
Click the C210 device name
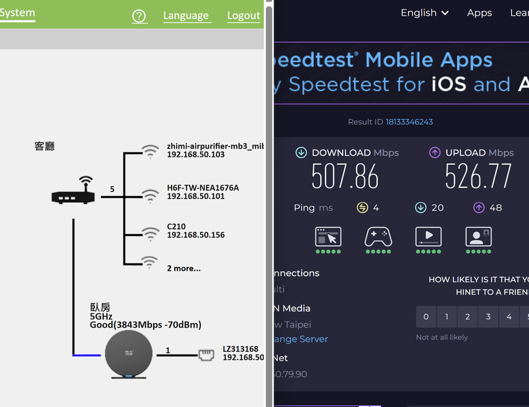tap(176, 227)
